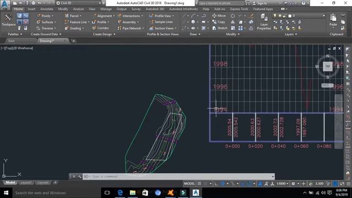Viewport: 352px width, 198px height.
Task: Click the Print icon in quick access toolbar
Action: [x=34, y=3]
